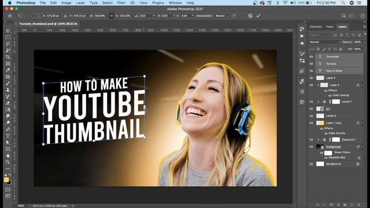Open the blend mode Normal dropdown
This screenshot has height=208, width=370.
325,42
